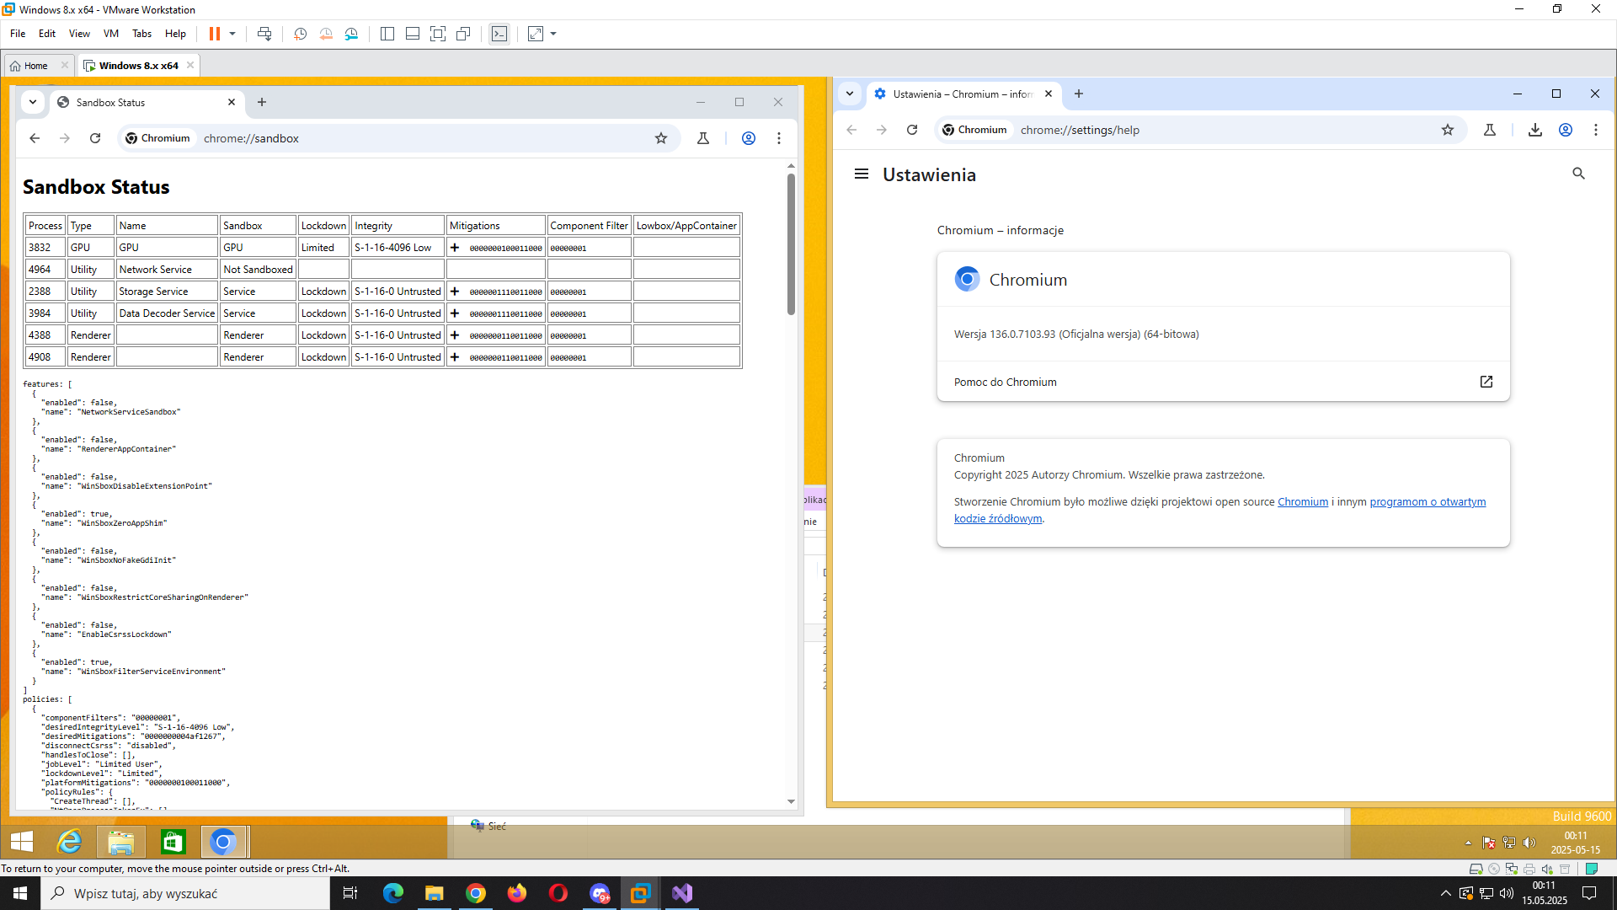The height and width of the screenshot is (910, 1617).
Task: Open the VM menu in VMware
Action: 110,34
